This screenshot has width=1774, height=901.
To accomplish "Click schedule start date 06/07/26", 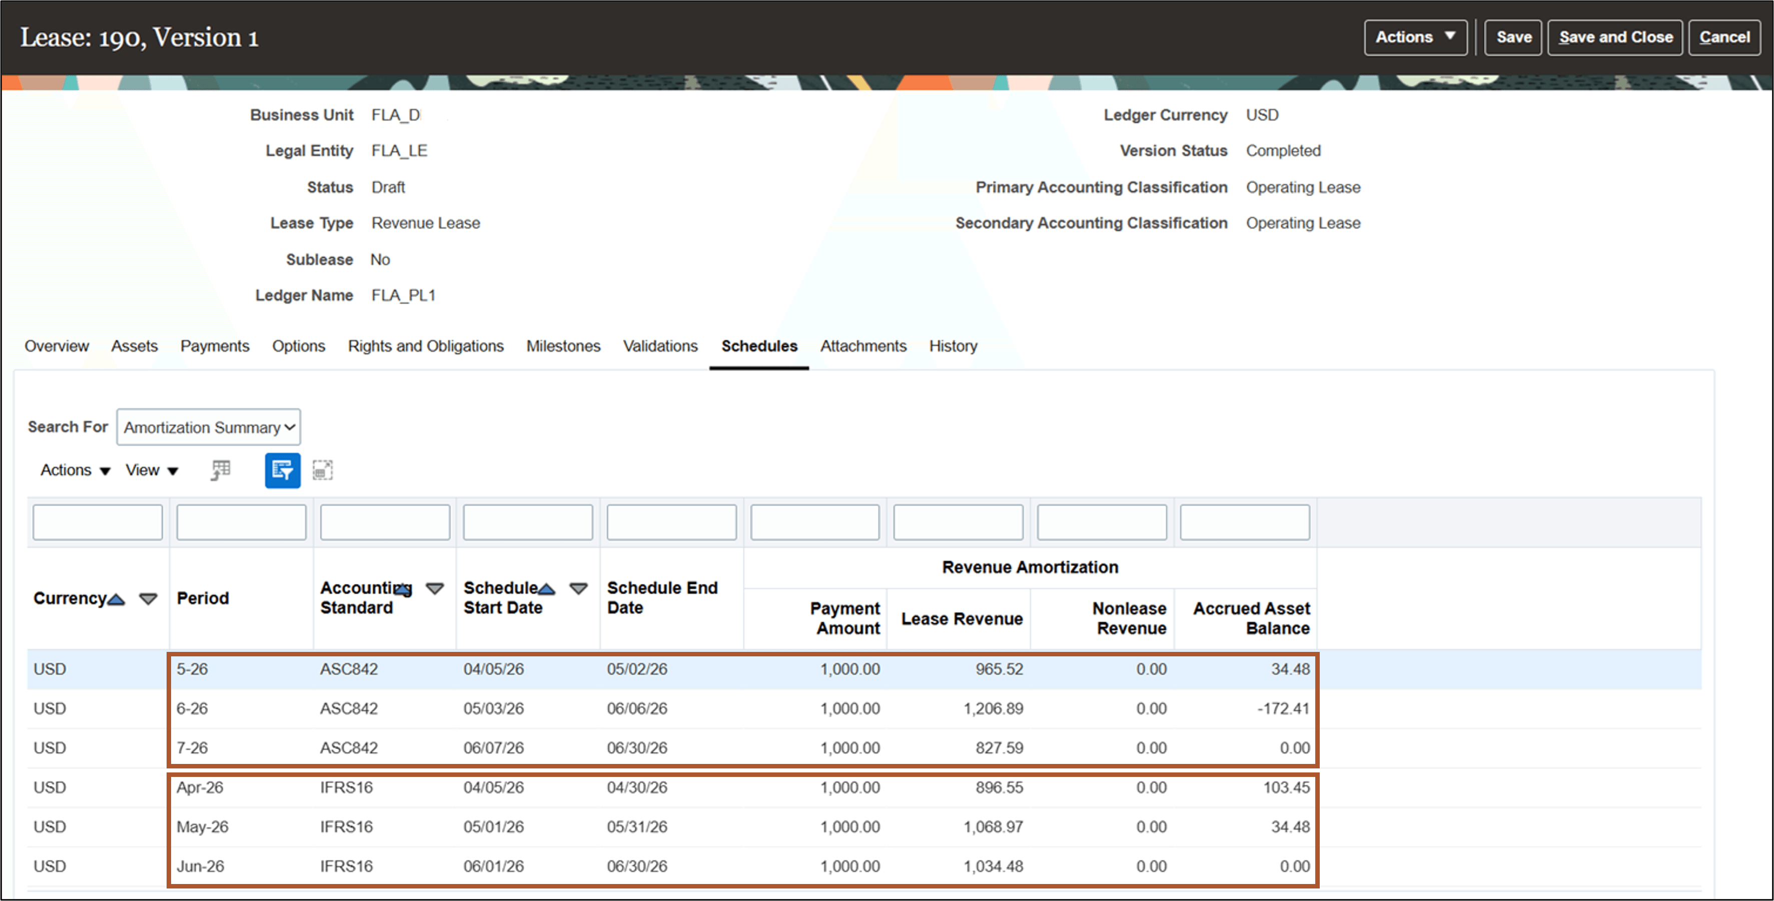I will 493,748.
